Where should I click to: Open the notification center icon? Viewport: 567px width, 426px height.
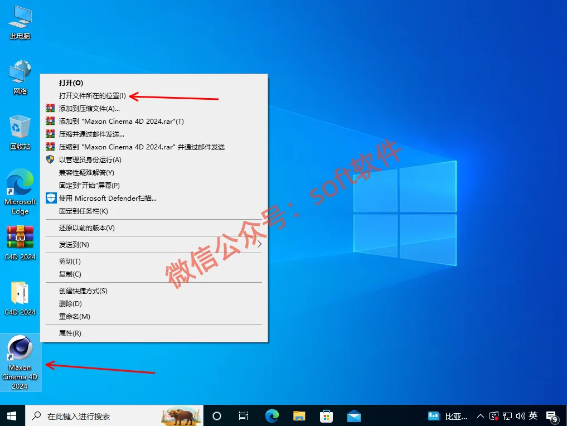[x=552, y=417]
